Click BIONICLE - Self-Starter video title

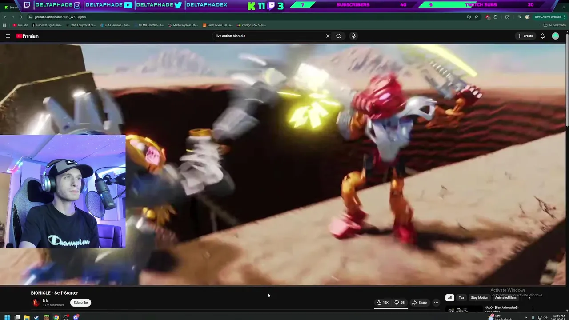pos(54,293)
